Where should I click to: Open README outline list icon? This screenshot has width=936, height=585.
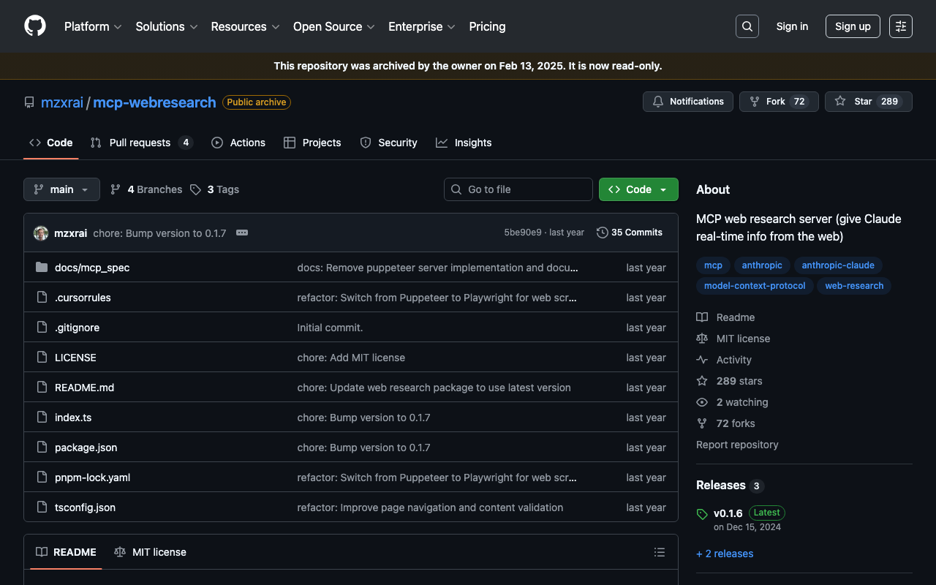click(660, 552)
